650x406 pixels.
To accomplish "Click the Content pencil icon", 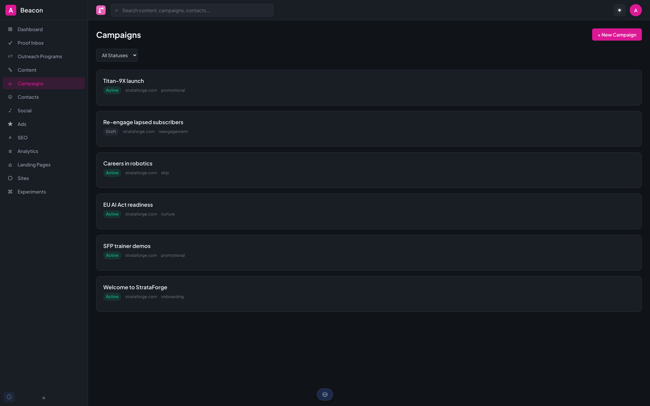I will tap(10, 70).
